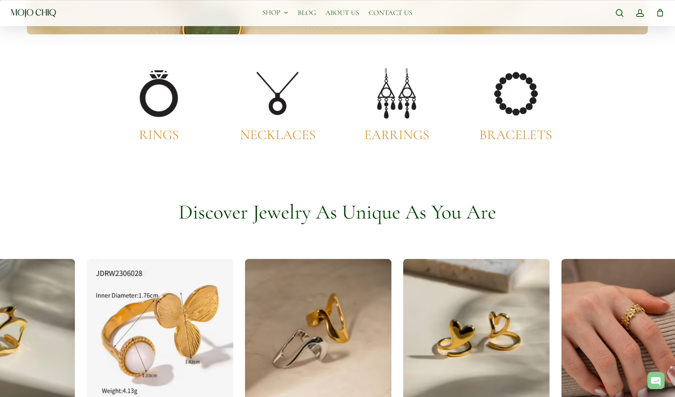Image resolution: width=675 pixels, height=397 pixels.
Task: Expand the SHOP dropdown chevron
Action: (x=286, y=13)
